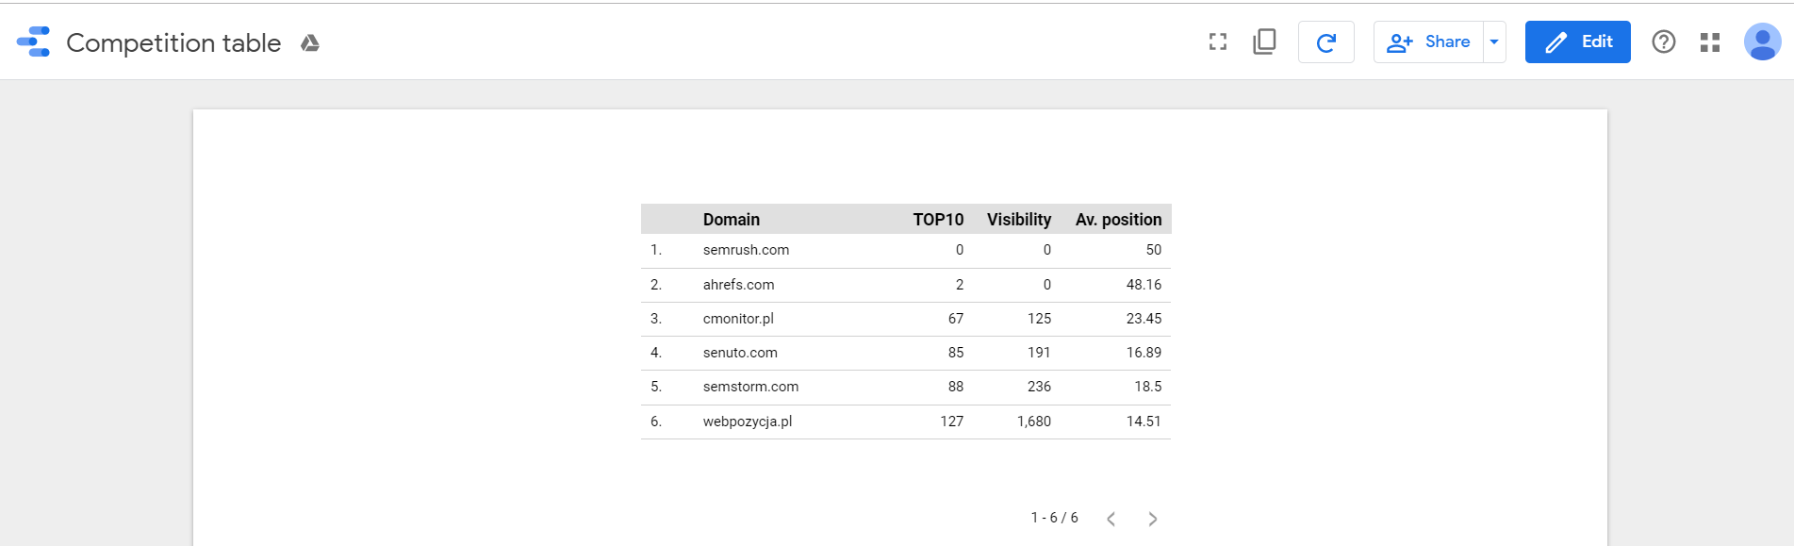Image resolution: width=1794 pixels, height=546 pixels.
Task: Click the 67 TOP10 value
Action: tap(956, 319)
